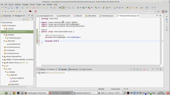Viewport: 170px width, 95px height.
Task: Open the Refactor menu
Action: coord(18,4)
